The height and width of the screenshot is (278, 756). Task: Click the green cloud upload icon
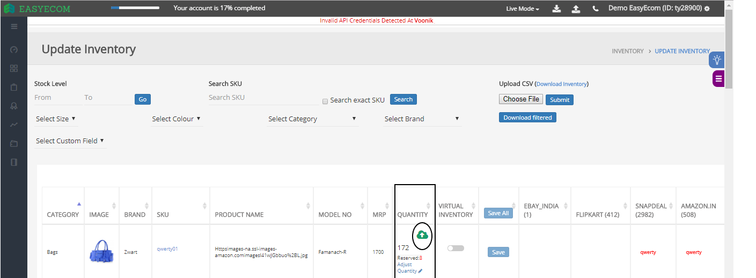click(422, 235)
